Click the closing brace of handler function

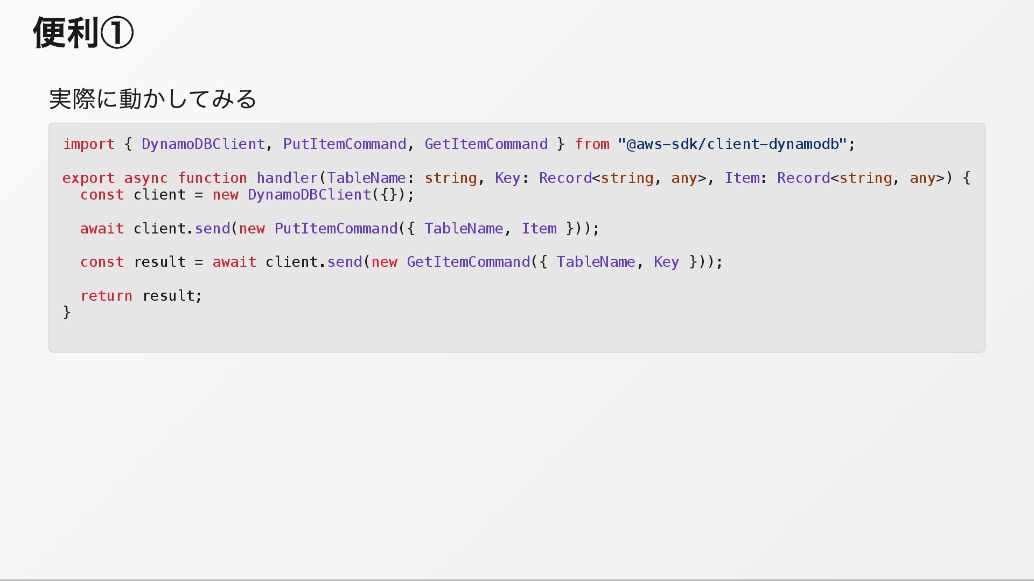pyautogui.click(x=67, y=312)
